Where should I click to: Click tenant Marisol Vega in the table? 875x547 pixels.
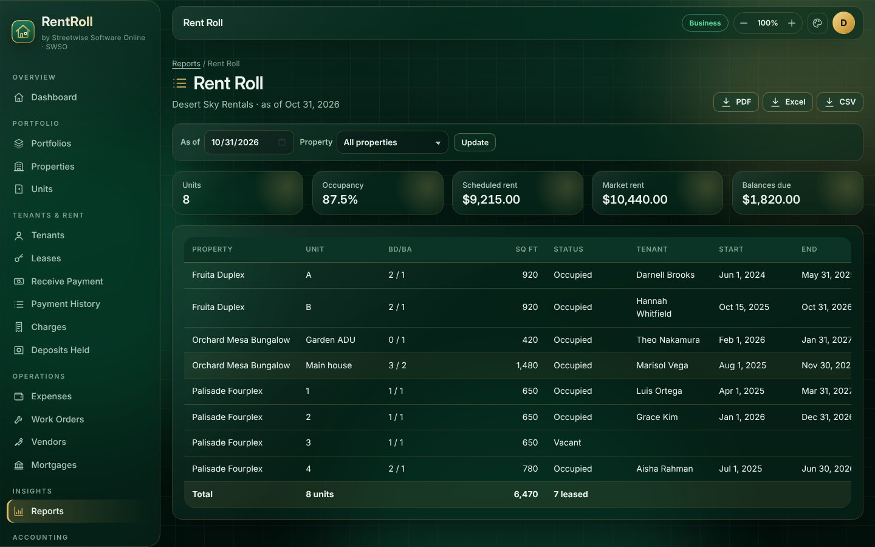point(662,365)
